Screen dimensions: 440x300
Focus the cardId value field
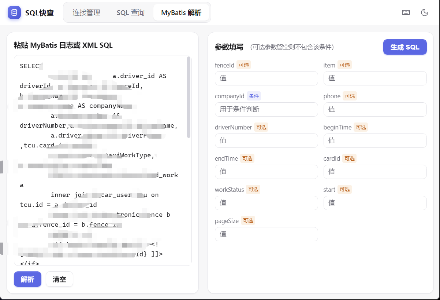click(x=375, y=172)
